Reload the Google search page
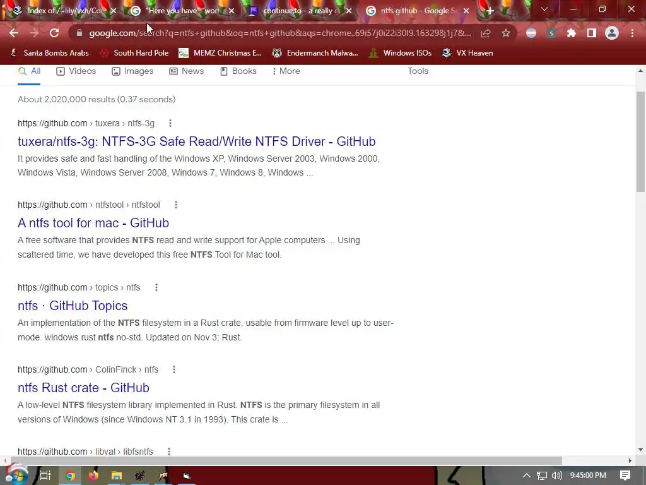This screenshot has height=485, width=646. [x=54, y=33]
